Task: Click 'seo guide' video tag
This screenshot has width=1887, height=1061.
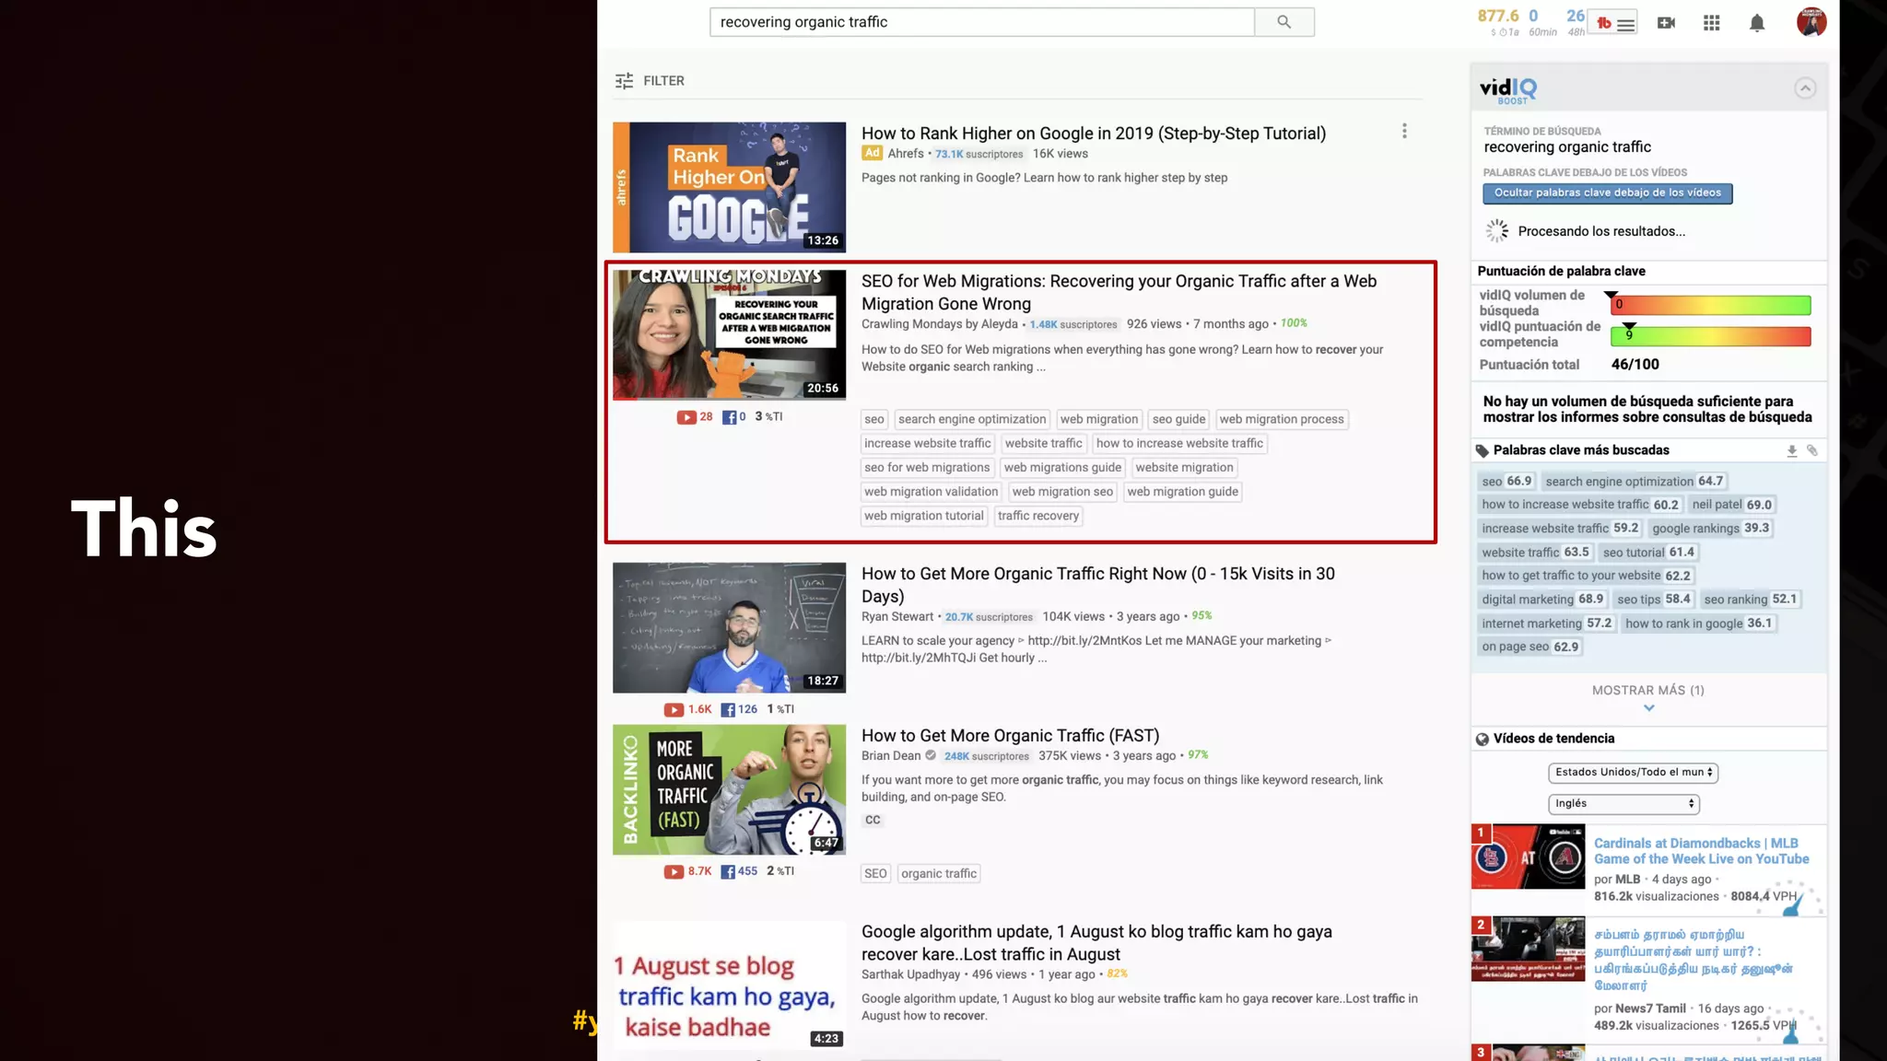Action: point(1178,419)
